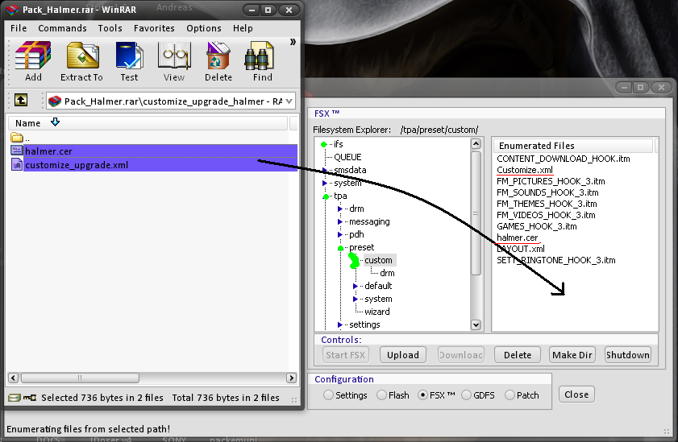678x442 pixels.
Task: Open the Extract To tool
Action: [81, 61]
